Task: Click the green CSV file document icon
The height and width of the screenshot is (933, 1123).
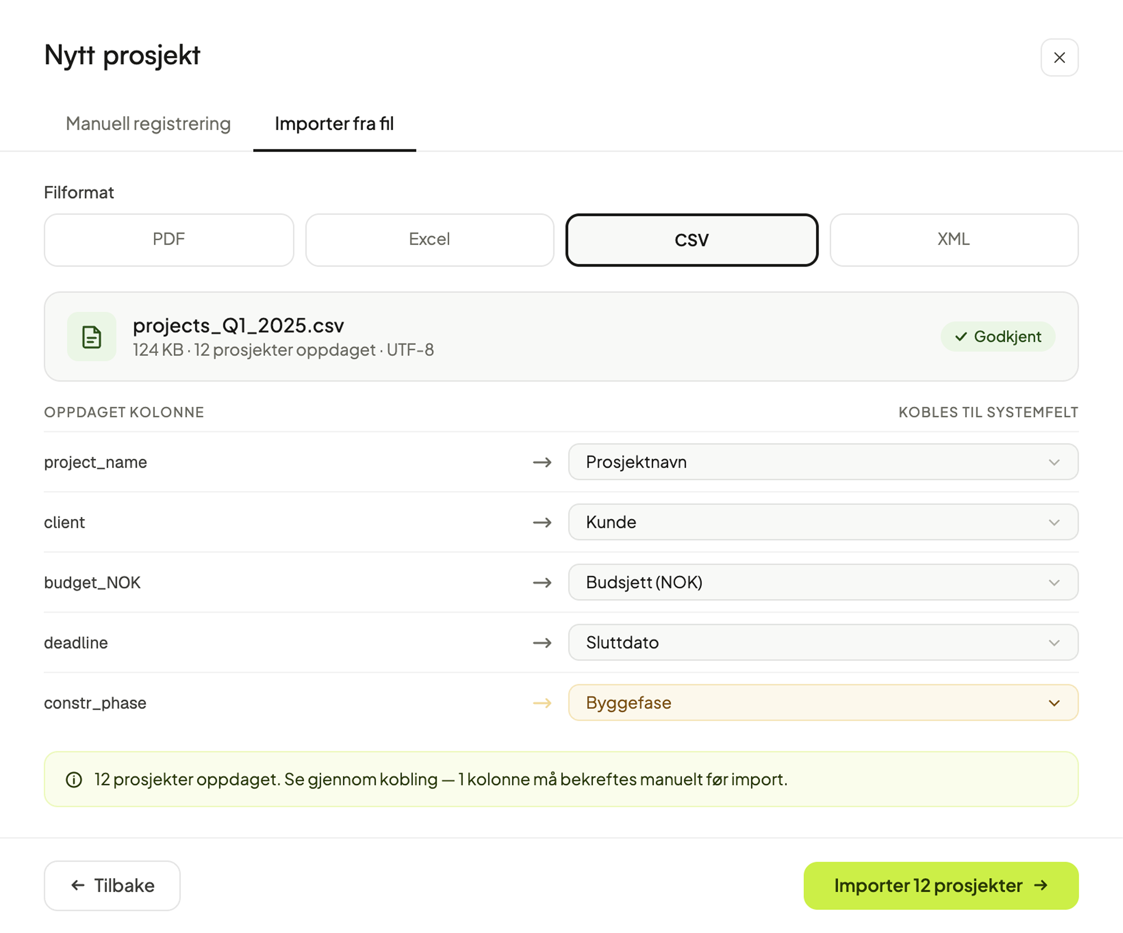Action: point(92,337)
